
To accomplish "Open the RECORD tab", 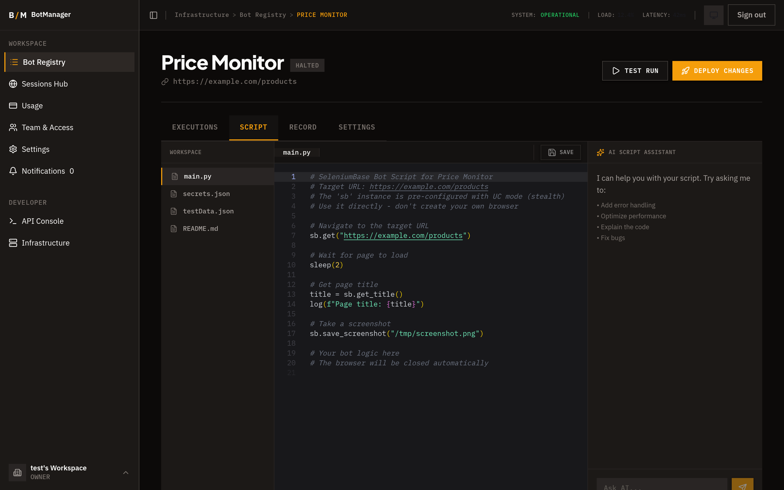I will pyautogui.click(x=303, y=127).
